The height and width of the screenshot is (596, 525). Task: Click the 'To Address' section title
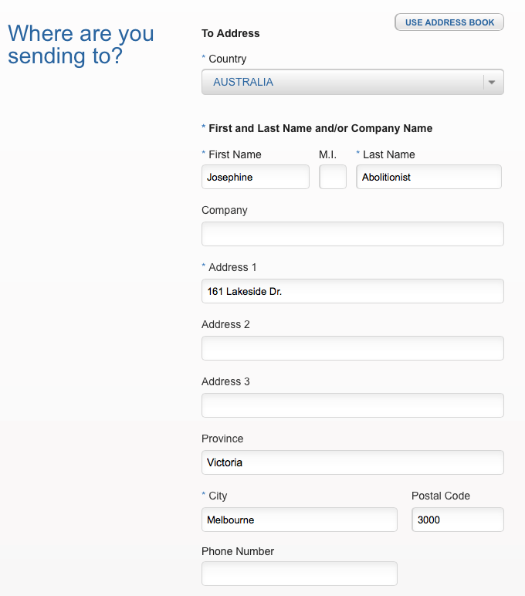(x=231, y=33)
